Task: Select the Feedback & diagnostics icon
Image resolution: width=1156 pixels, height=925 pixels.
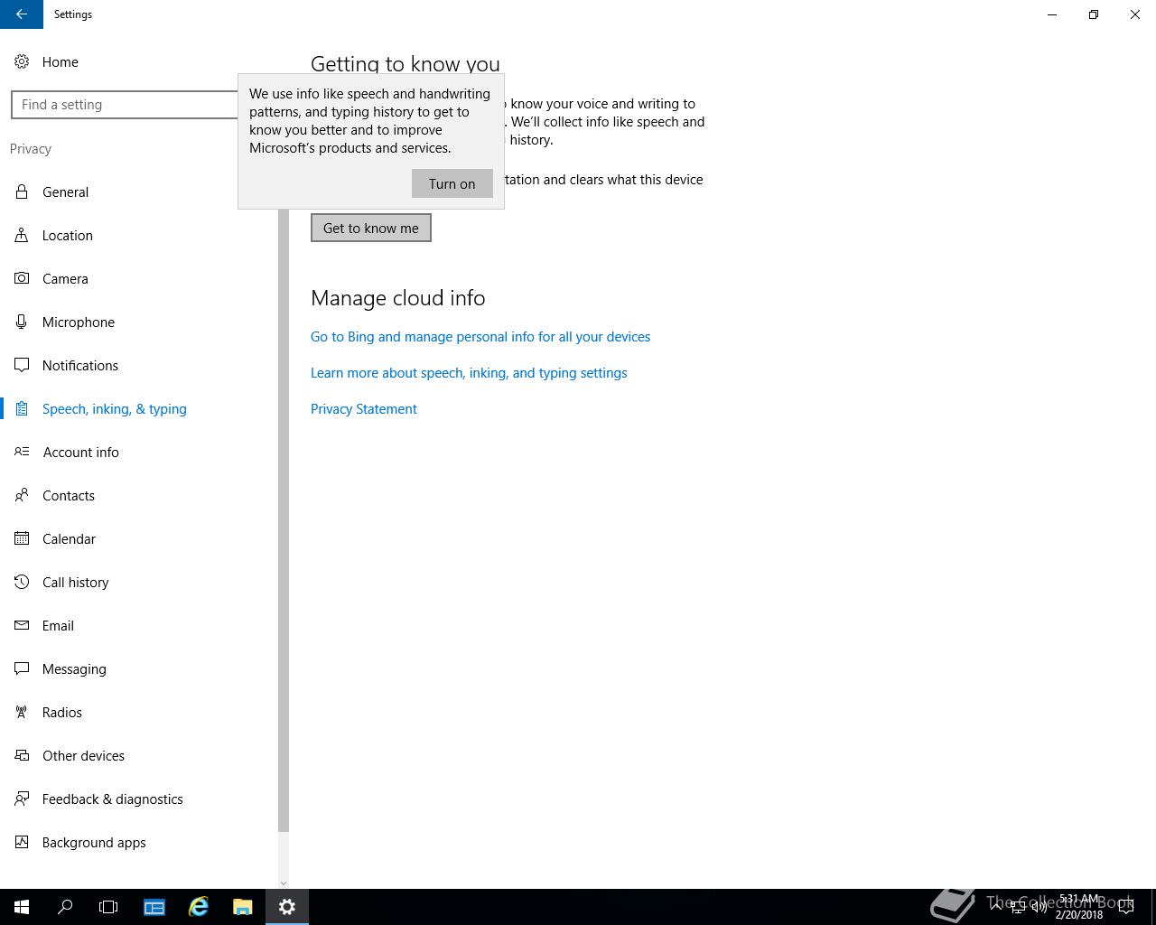Action: 22,799
